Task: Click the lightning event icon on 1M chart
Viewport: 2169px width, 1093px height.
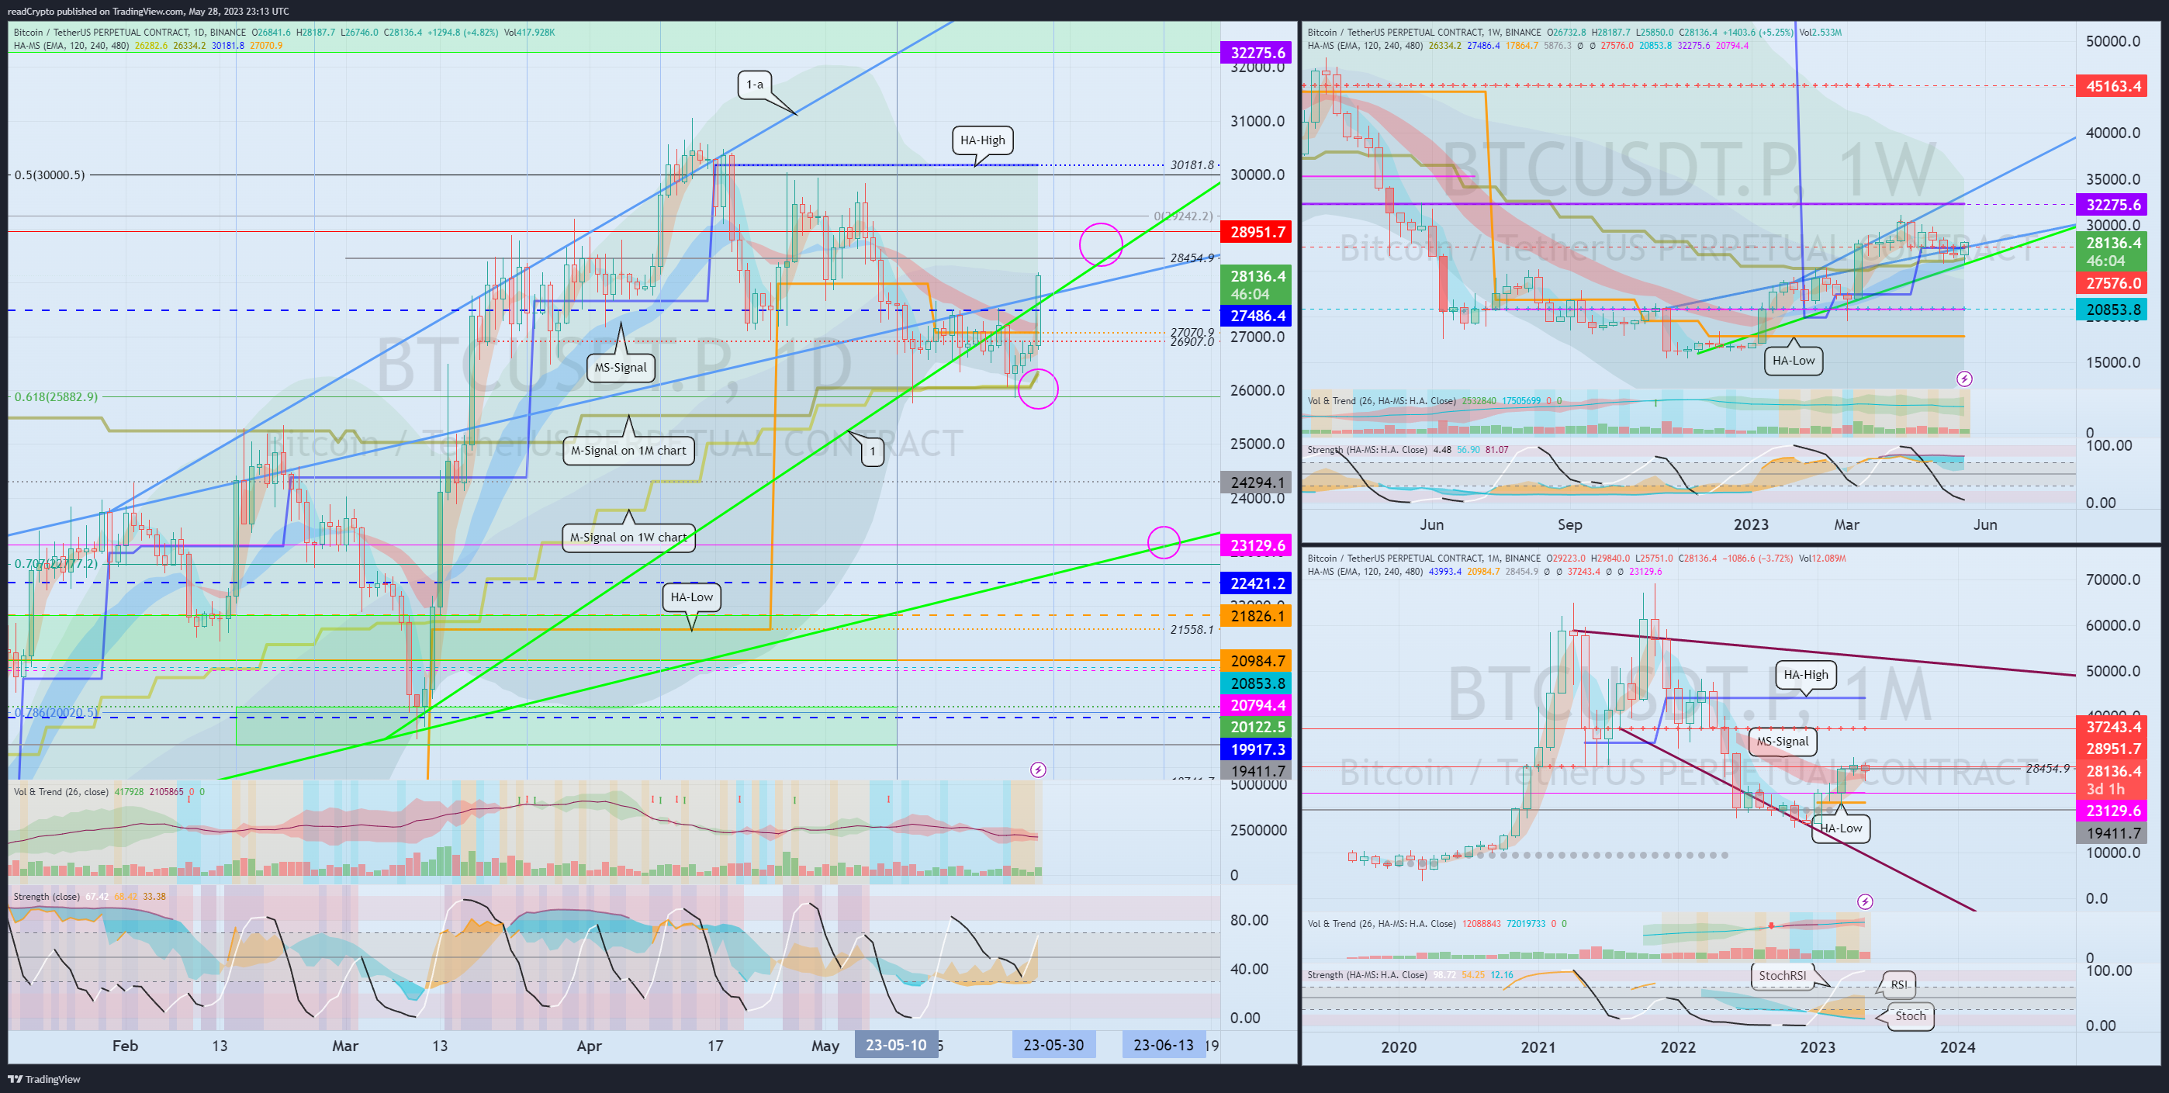Action: point(1866,902)
